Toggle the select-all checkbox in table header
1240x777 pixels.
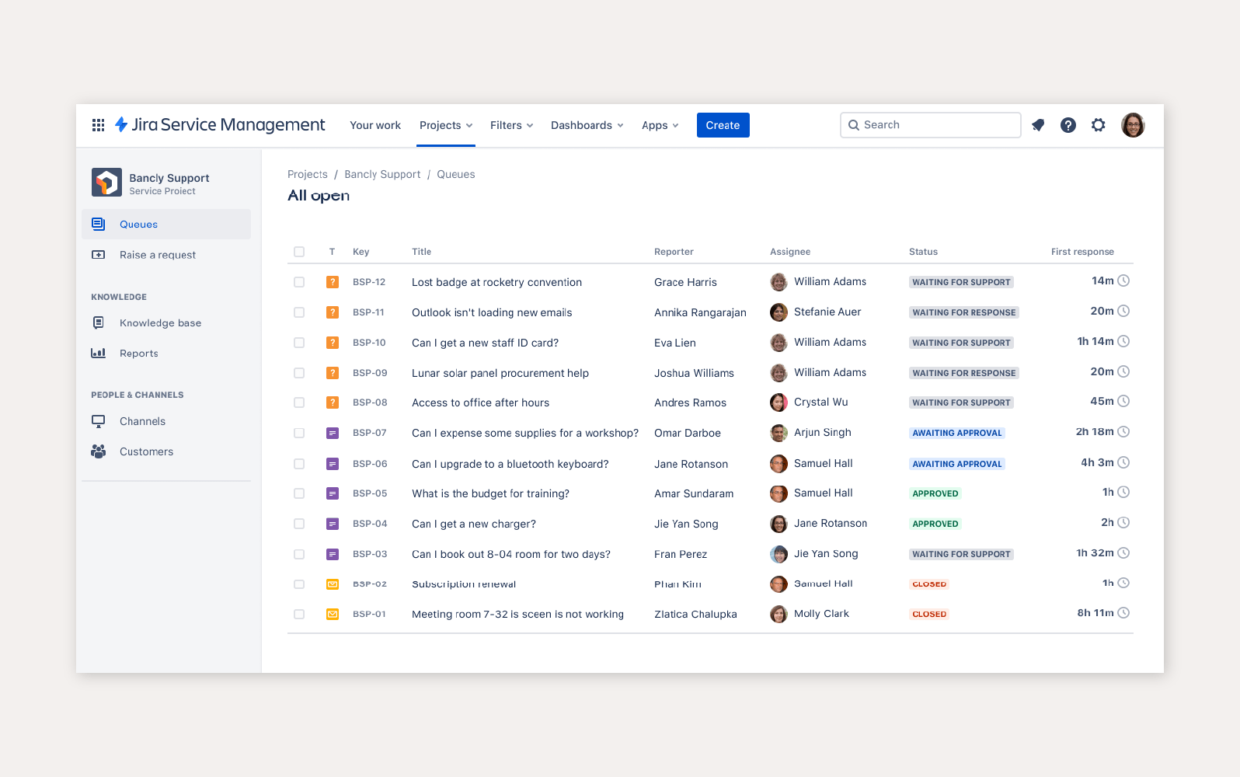point(299,252)
